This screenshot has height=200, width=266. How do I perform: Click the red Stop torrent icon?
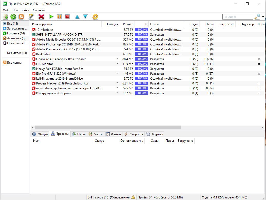point(67,17)
